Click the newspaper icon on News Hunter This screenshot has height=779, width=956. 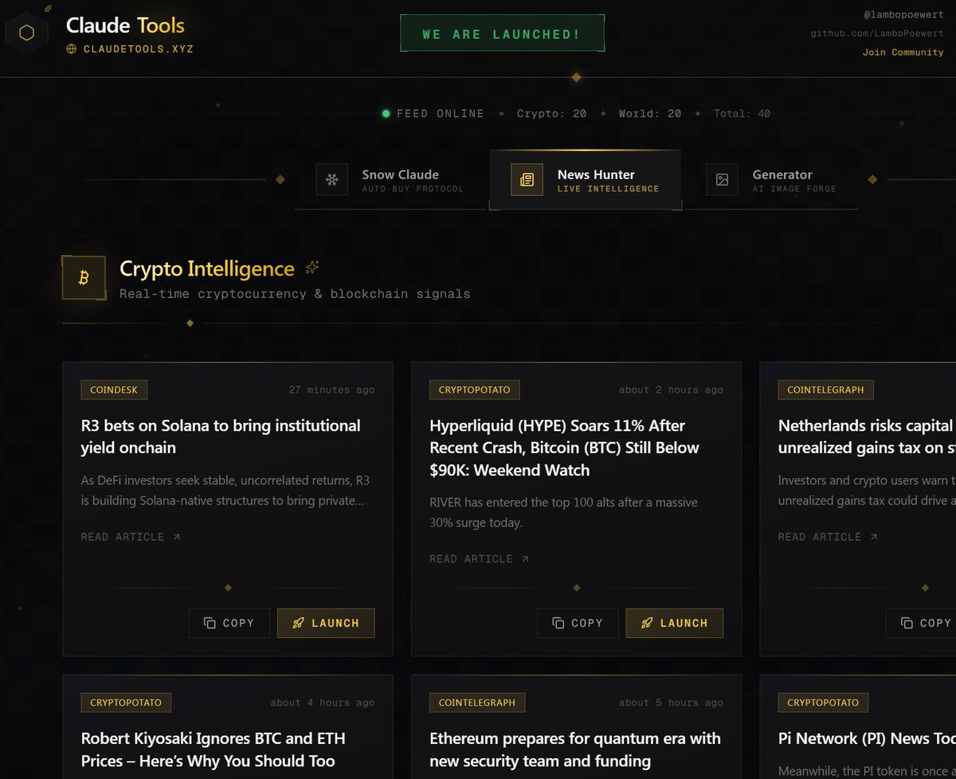[526, 179]
